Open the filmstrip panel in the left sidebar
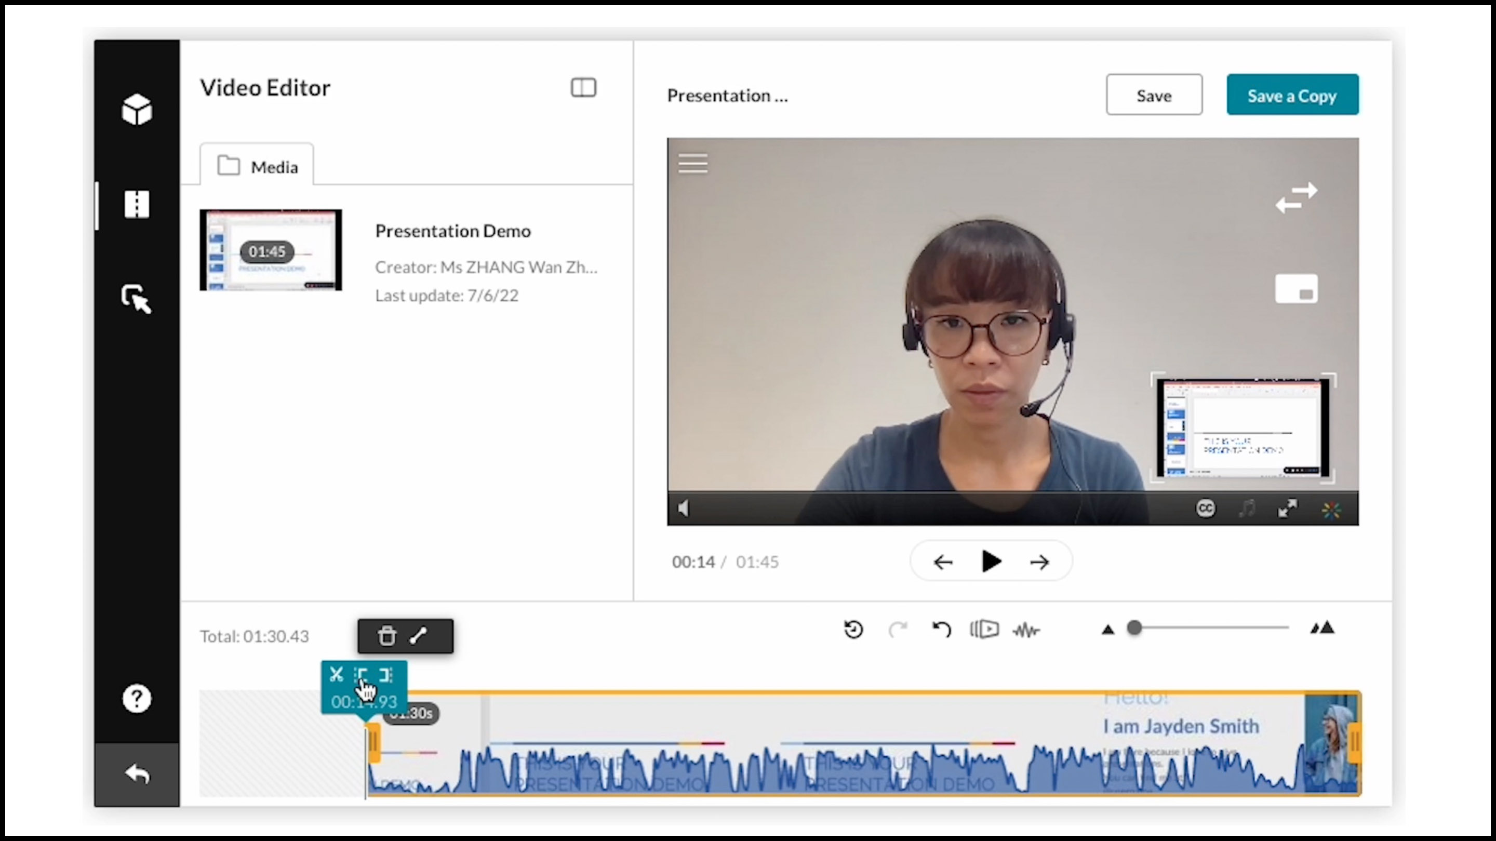Image resolution: width=1496 pixels, height=841 pixels. [137, 205]
